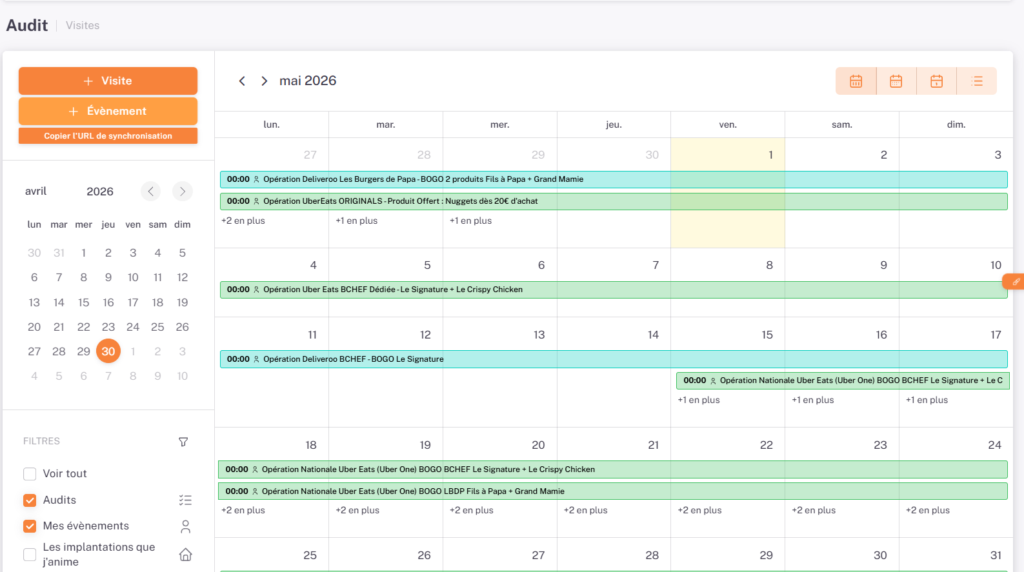Click the lun. column header
The image size is (1024, 572).
[272, 124]
